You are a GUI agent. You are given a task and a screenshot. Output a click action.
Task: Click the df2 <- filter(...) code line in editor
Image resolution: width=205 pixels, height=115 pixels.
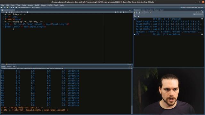coord(37,24)
